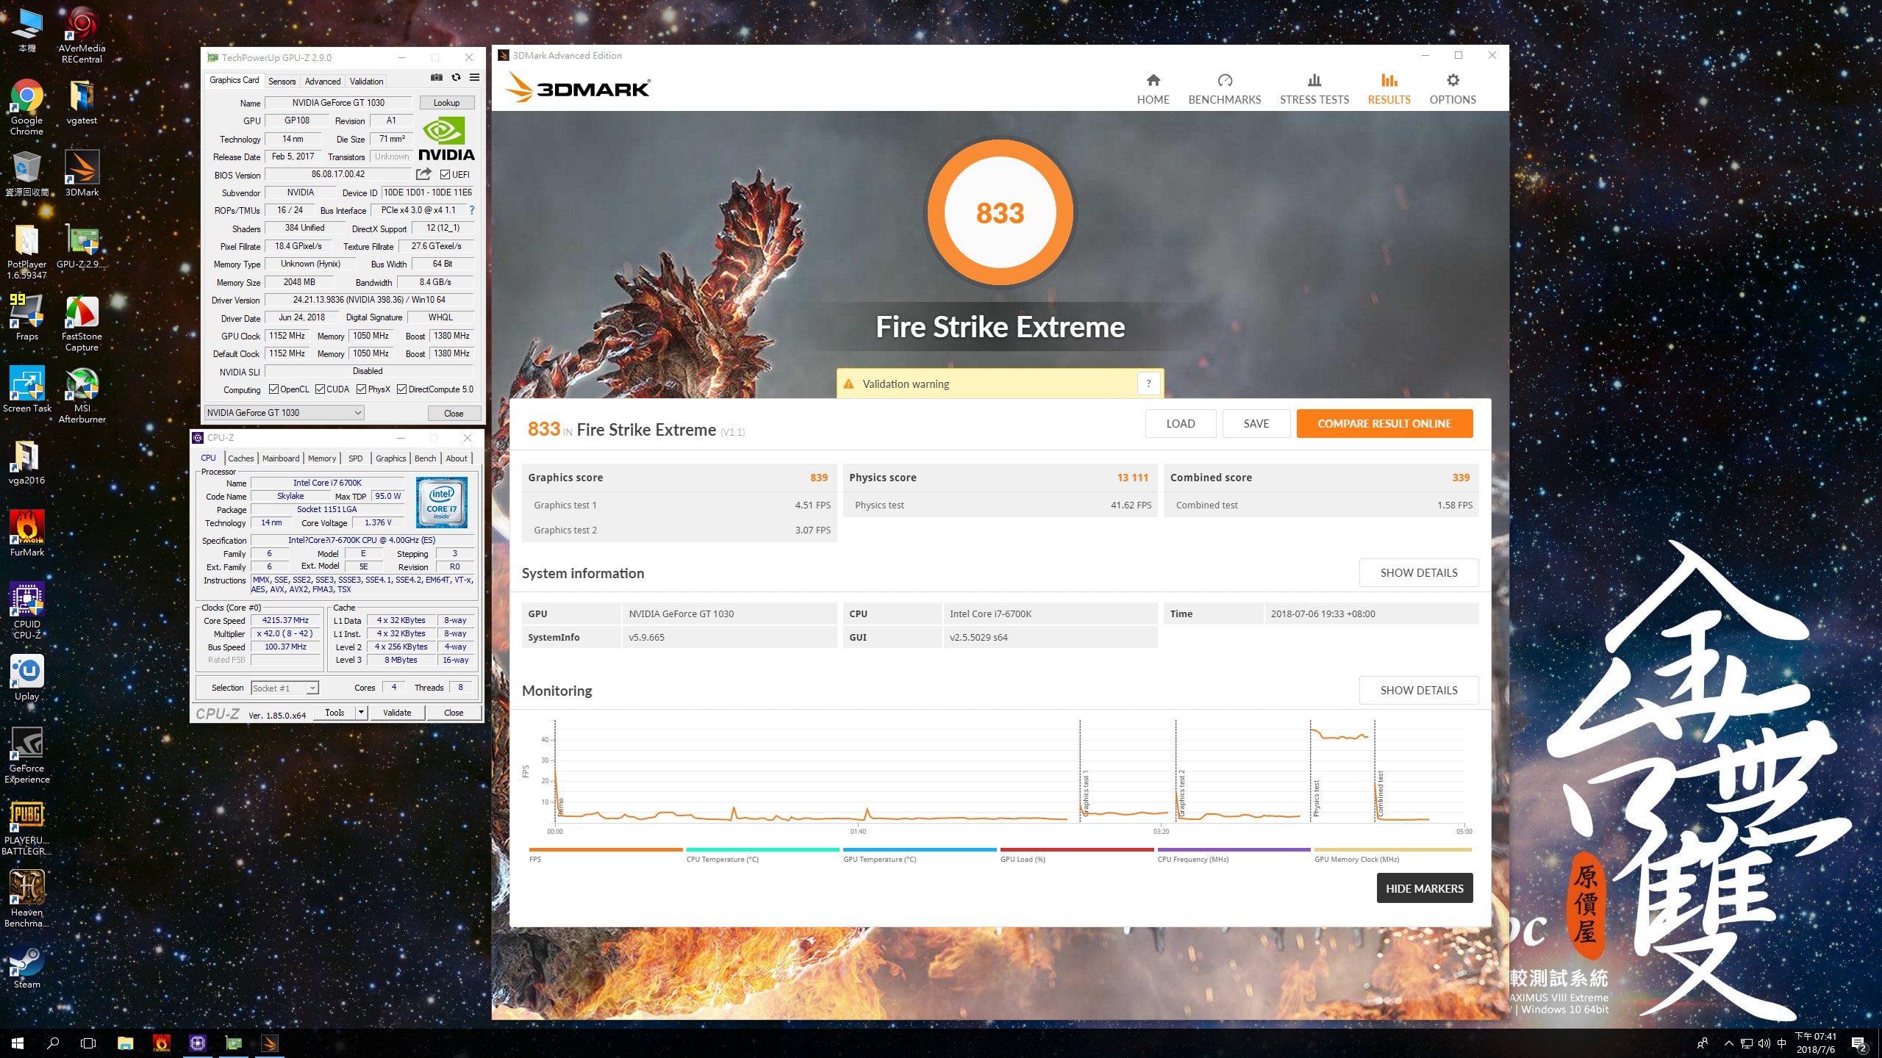Click the Graphics test 2 chart marker
The image size is (1882, 1058).
(1182, 794)
